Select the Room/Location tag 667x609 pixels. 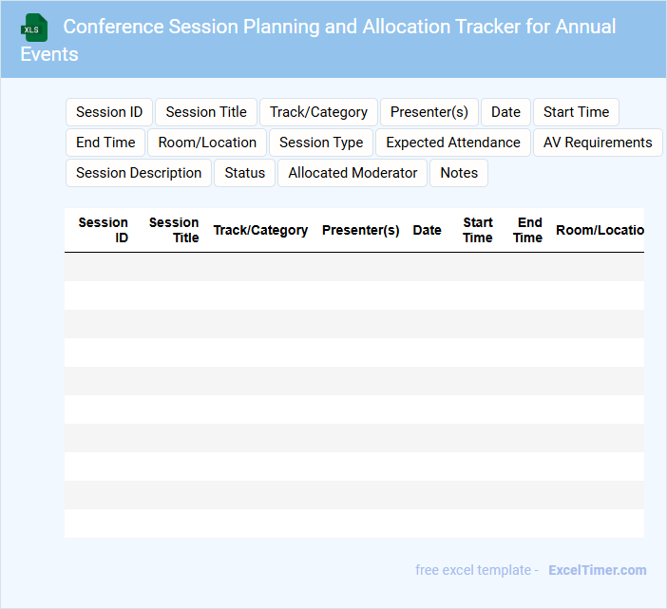coord(207,143)
